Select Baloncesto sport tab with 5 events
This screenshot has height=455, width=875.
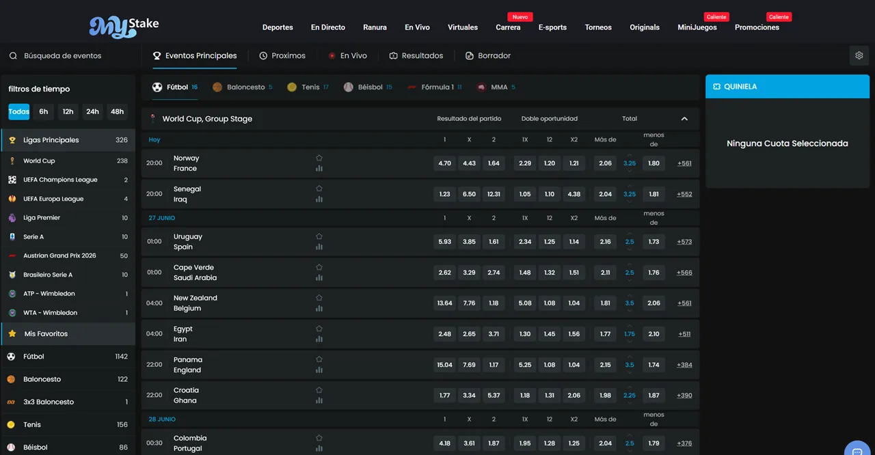pos(243,87)
